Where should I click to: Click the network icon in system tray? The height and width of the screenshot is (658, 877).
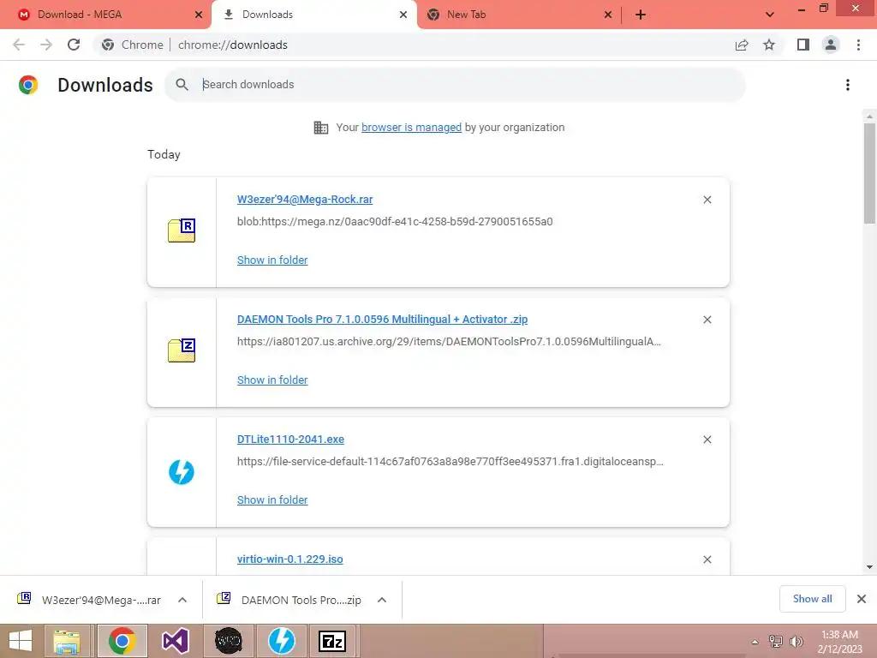(x=776, y=642)
